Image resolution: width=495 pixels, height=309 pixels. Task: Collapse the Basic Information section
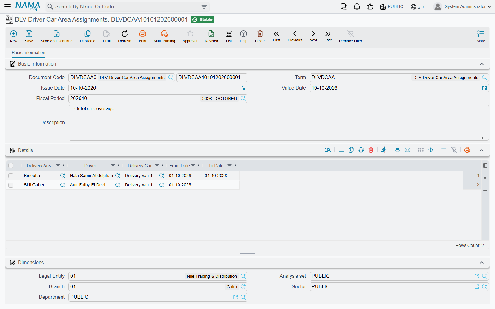pos(482,64)
